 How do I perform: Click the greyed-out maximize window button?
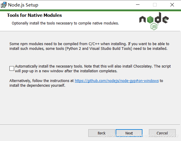(x=155, y=5)
